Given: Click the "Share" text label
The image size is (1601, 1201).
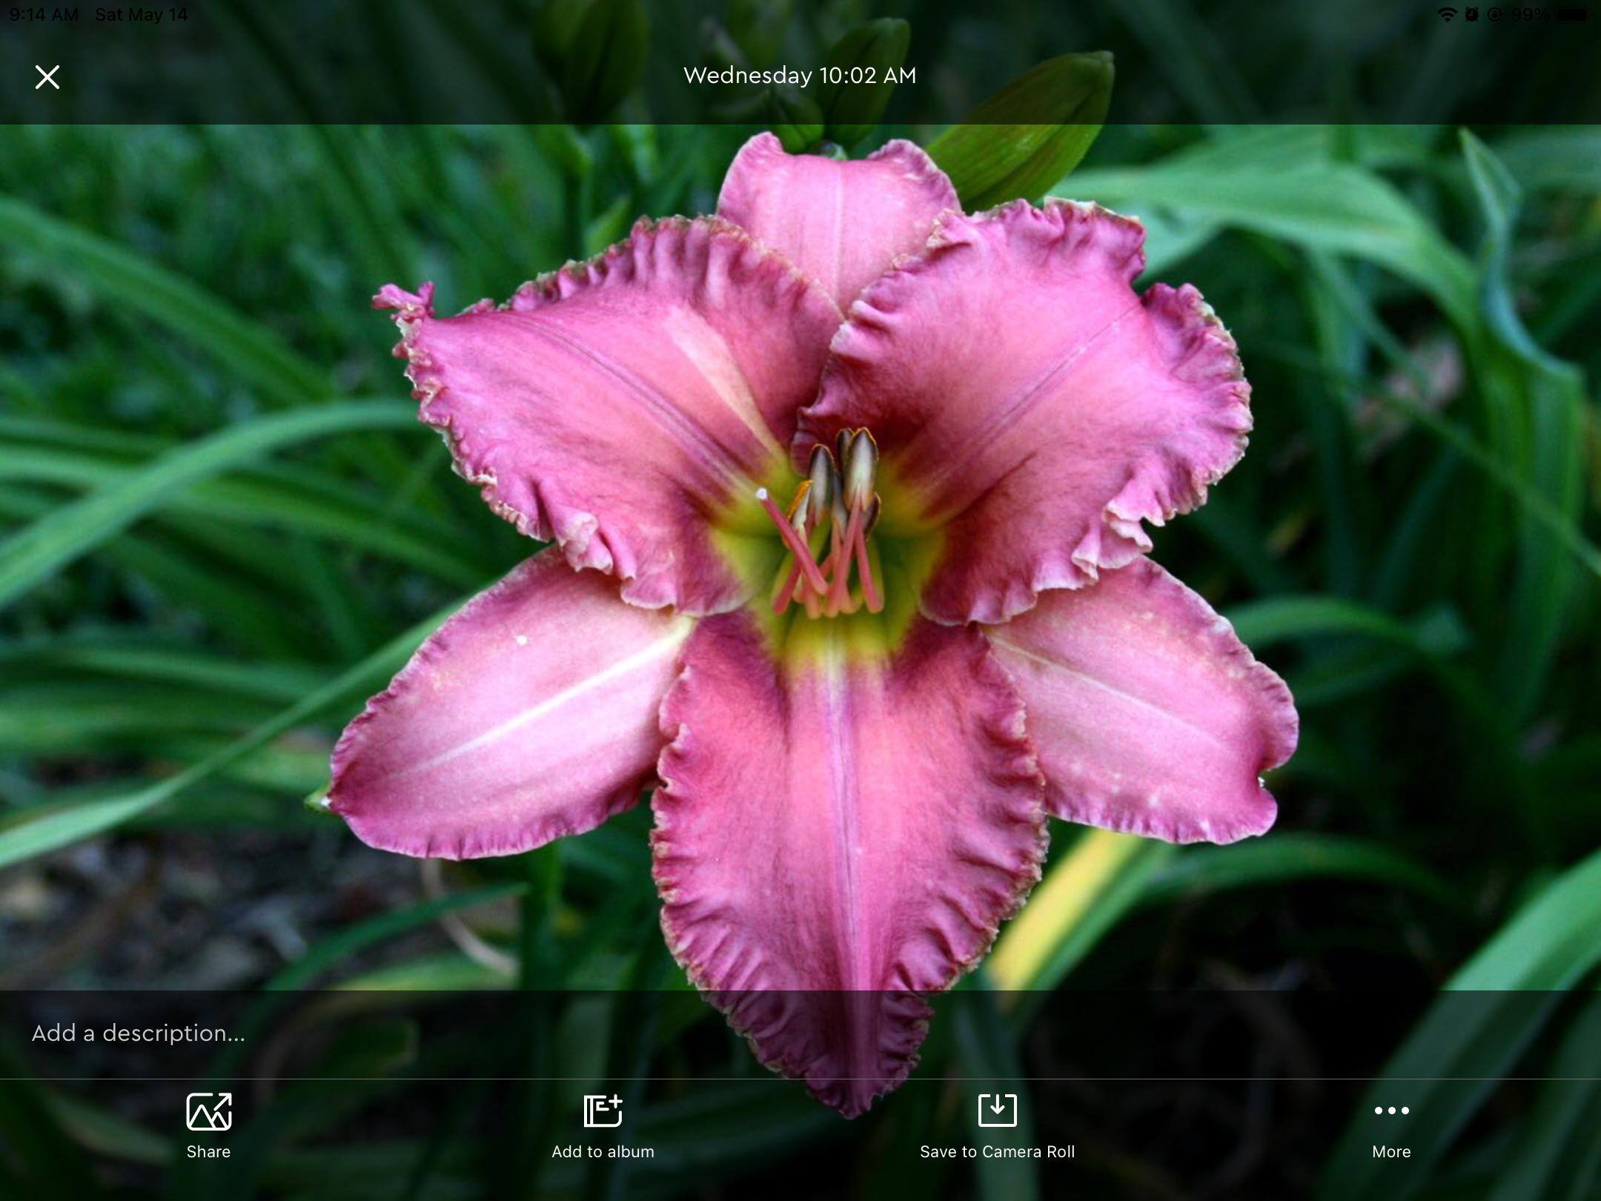Looking at the screenshot, I should tap(208, 1151).
